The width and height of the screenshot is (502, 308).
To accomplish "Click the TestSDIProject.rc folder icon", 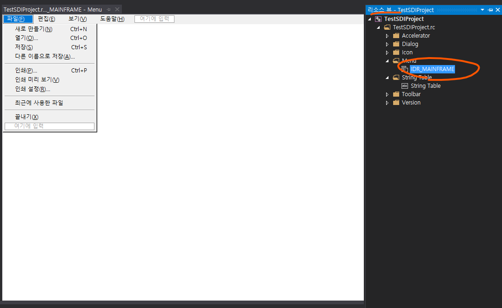I will 387,27.
